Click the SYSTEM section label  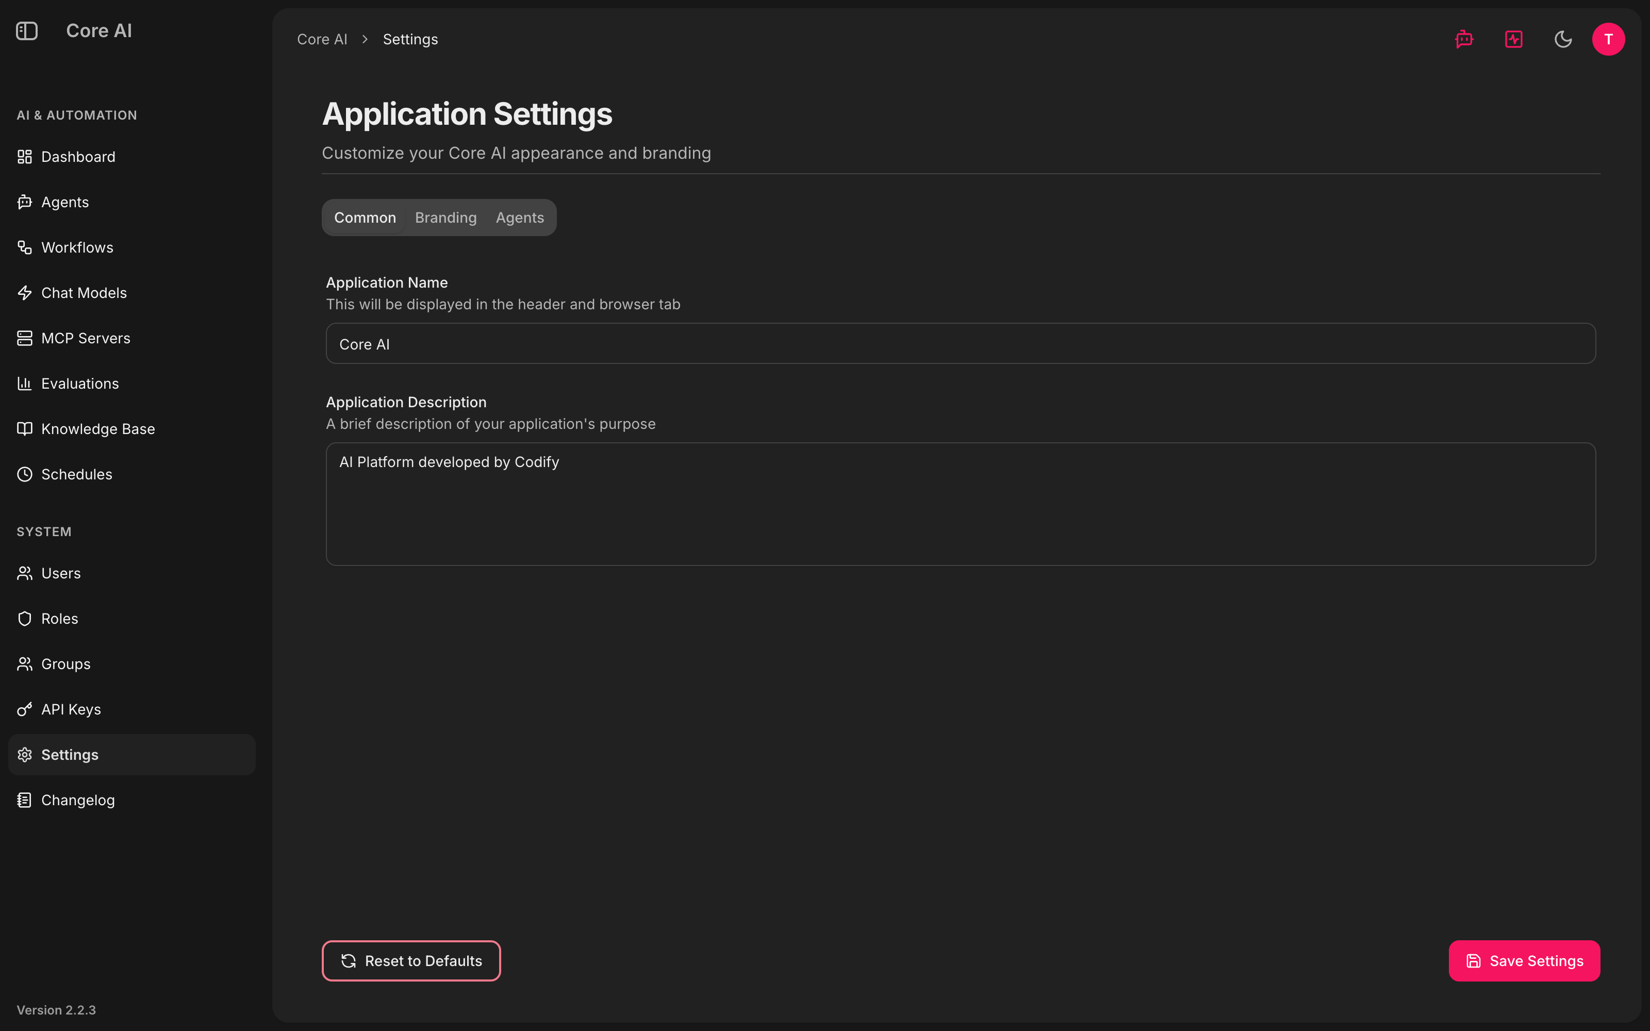(44, 532)
